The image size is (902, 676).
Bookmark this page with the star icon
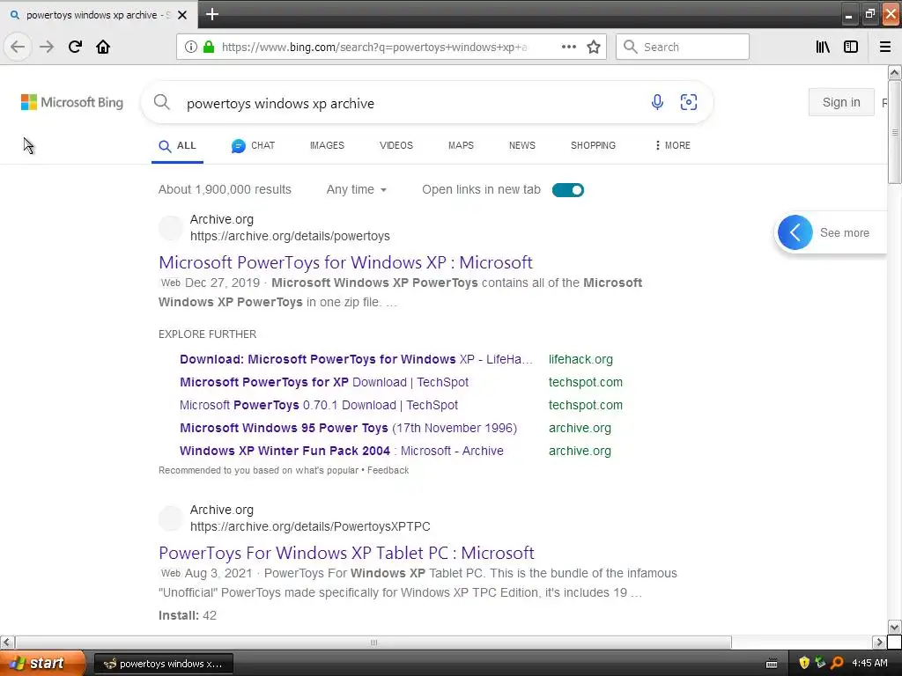[x=594, y=47]
